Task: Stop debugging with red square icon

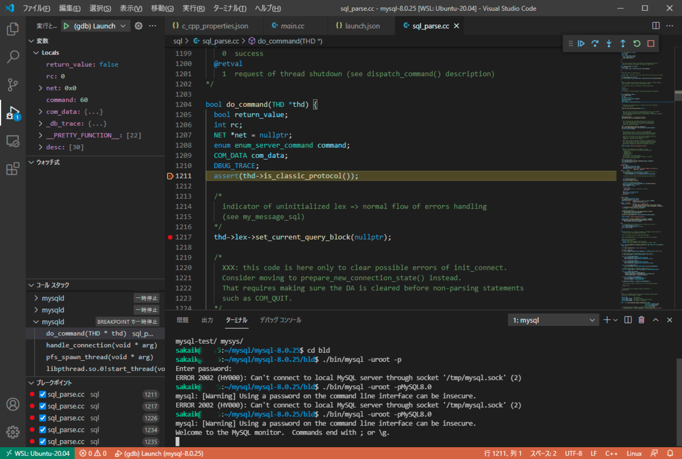Action: tap(651, 44)
